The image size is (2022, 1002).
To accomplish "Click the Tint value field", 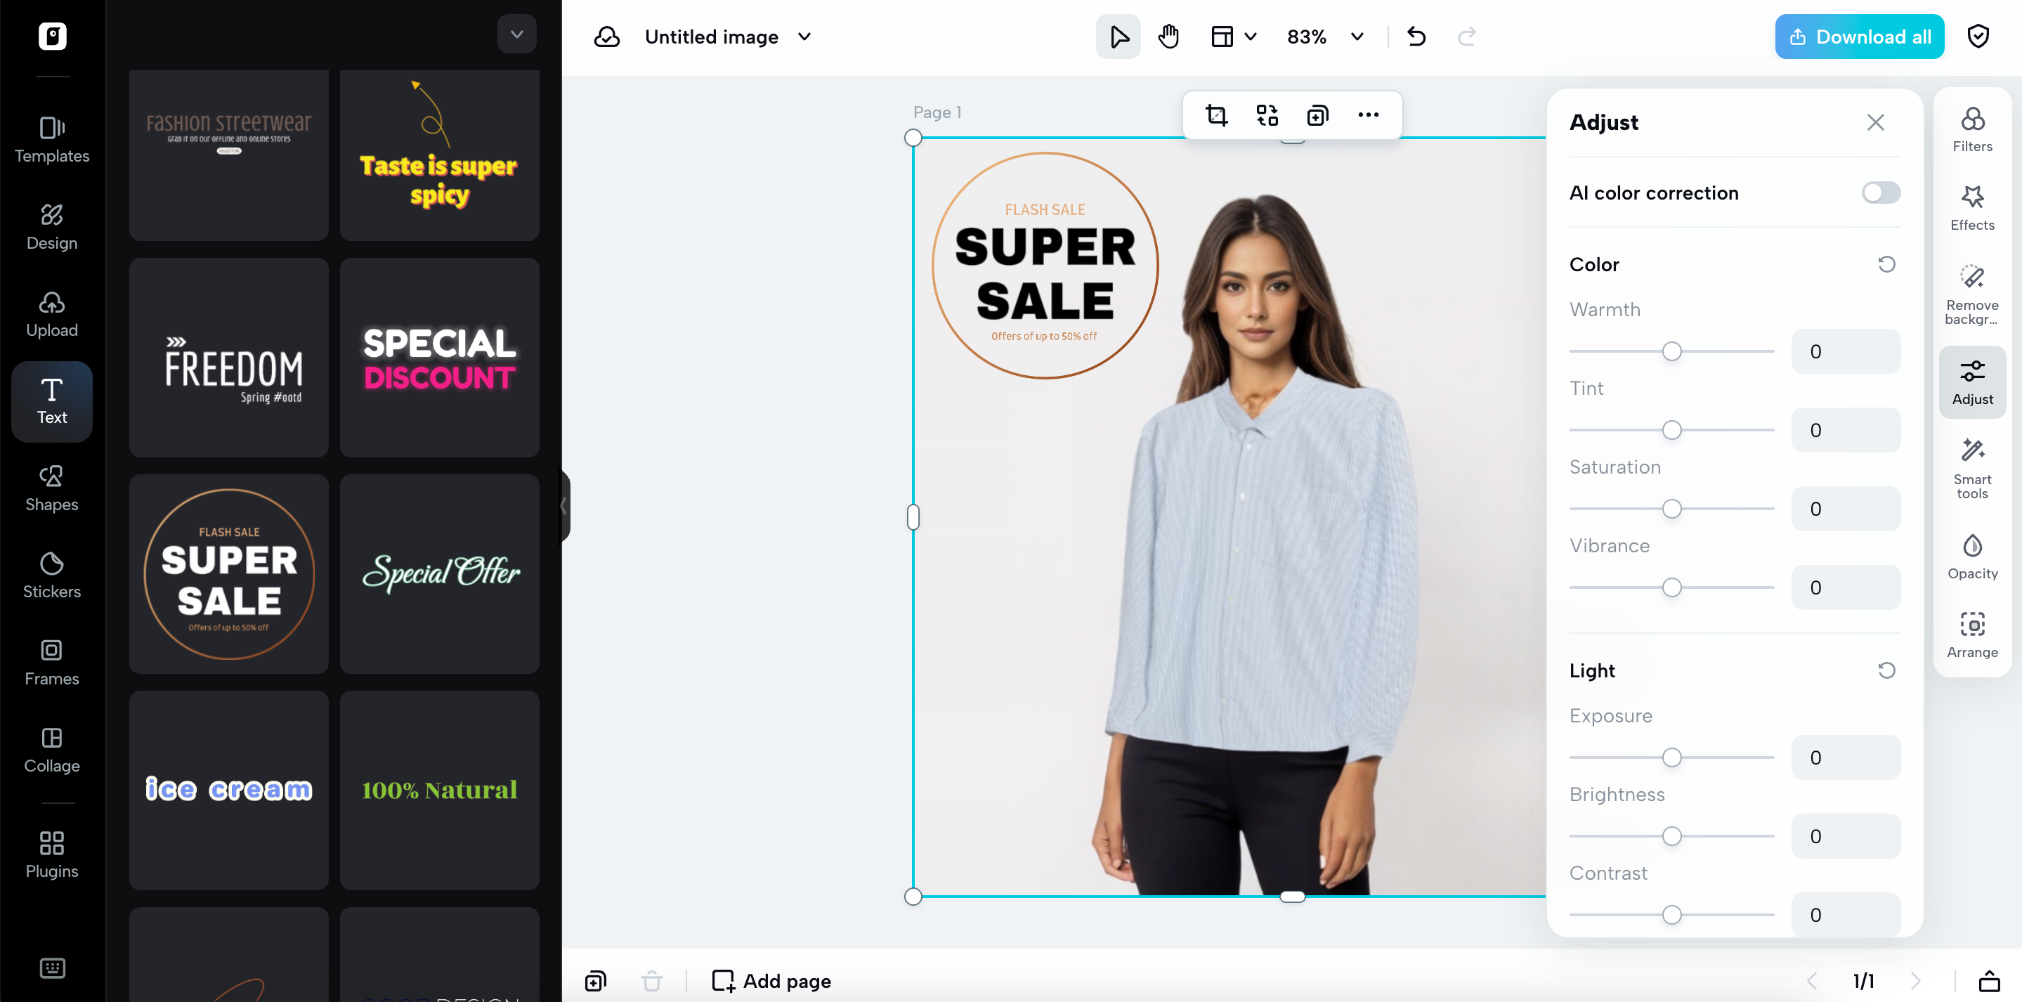I will 1846,430.
